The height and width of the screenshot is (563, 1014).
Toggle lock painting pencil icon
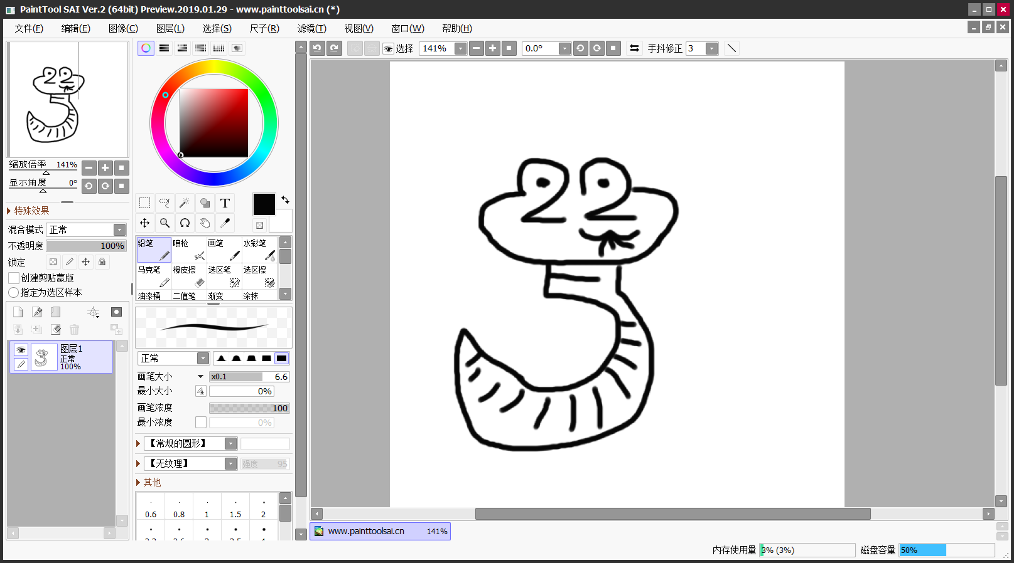[70, 262]
